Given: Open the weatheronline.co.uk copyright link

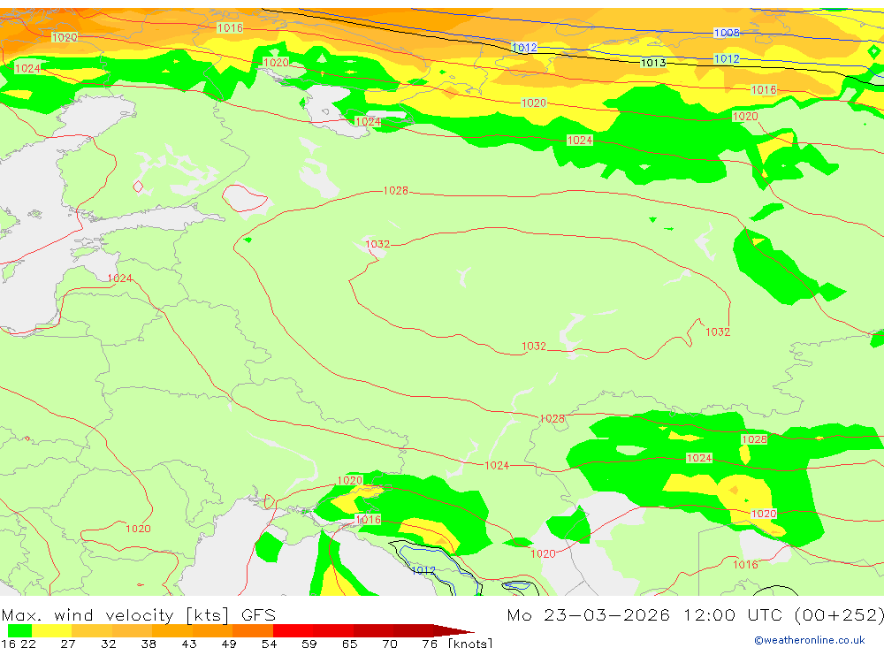Looking at the screenshot, I should point(809,640).
